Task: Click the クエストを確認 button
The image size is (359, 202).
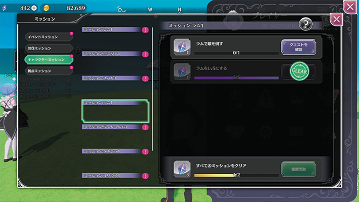Action: pos(299,47)
